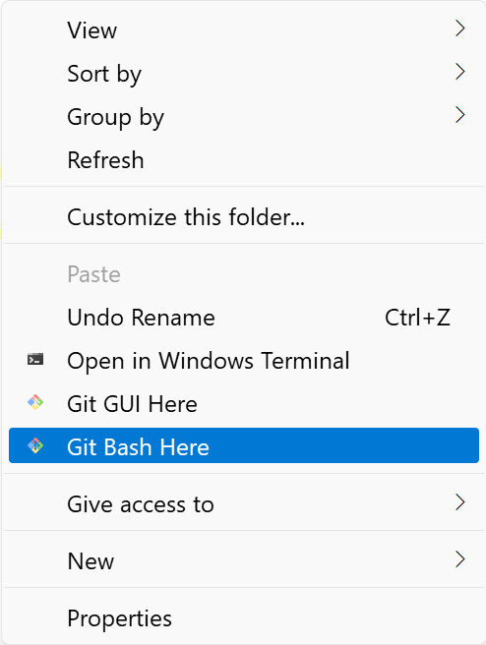Select Sort by option

click(x=244, y=73)
